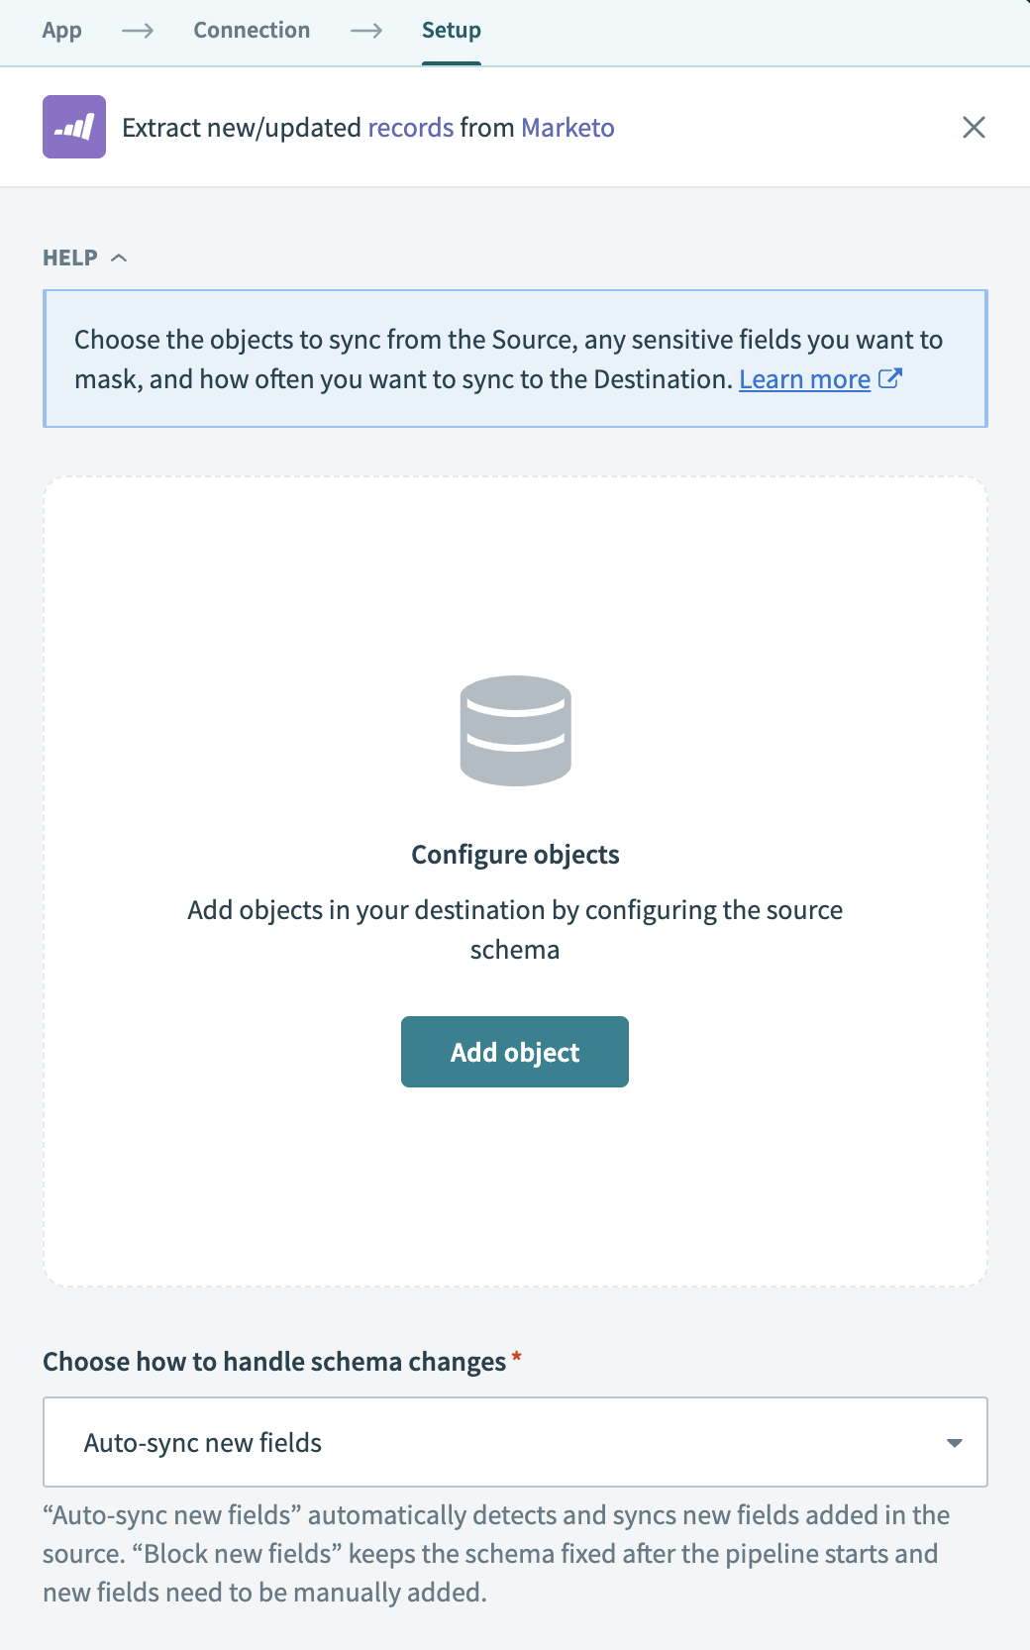Image resolution: width=1030 pixels, height=1650 pixels.
Task: Switch to the Connection step
Action: click(252, 30)
